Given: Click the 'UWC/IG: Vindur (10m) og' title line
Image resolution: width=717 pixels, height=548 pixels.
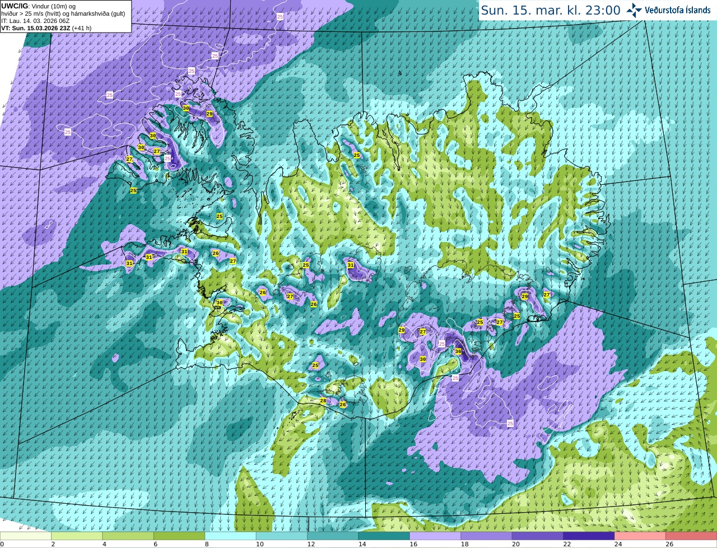Looking at the screenshot, I should pyautogui.click(x=38, y=6).
